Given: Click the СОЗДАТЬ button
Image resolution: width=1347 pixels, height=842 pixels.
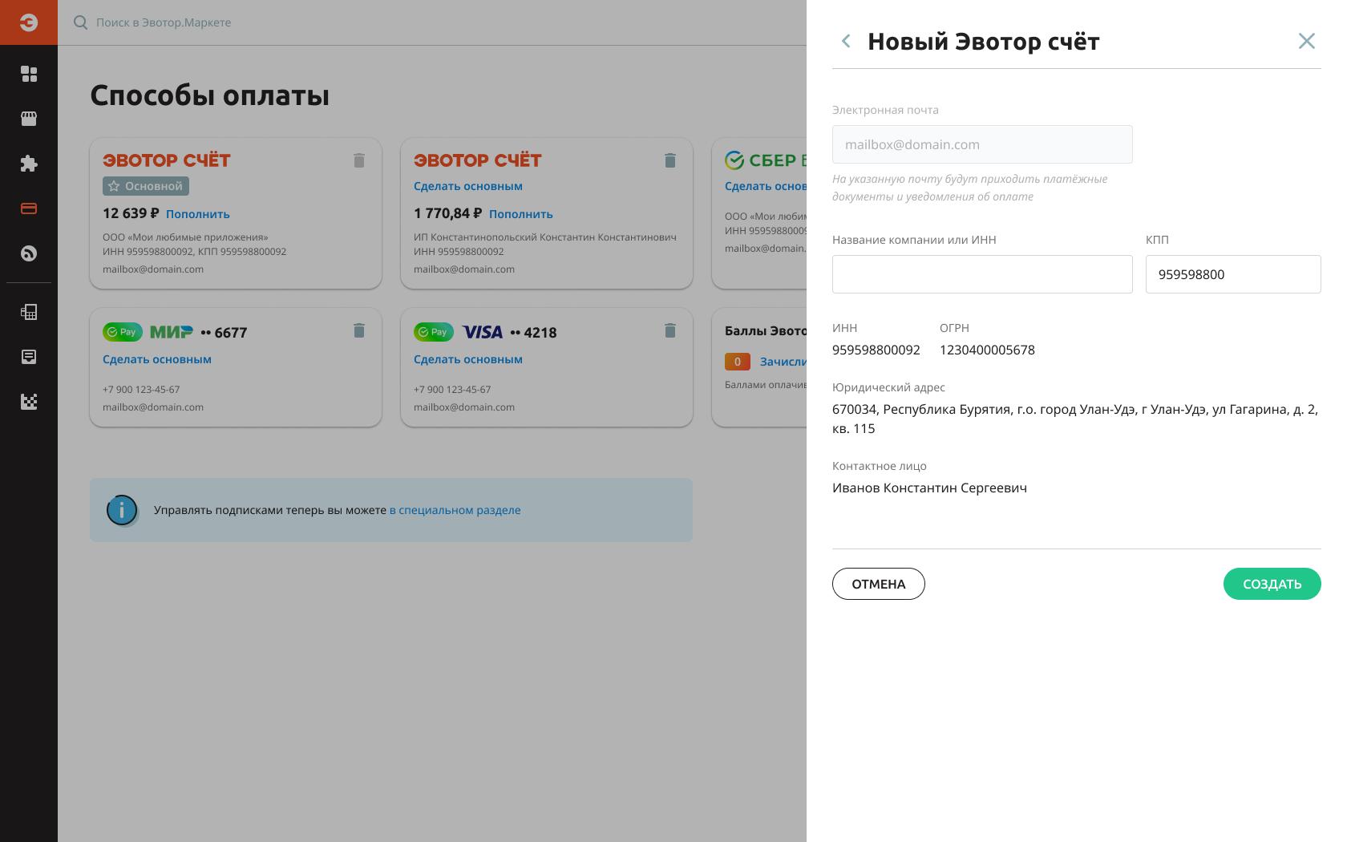Looking at the screenshot, I should pyautogui.click(x=1272, y=584).
